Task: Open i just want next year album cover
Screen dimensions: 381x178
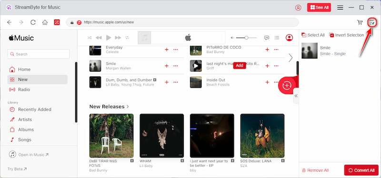Action: coord(212,136)
